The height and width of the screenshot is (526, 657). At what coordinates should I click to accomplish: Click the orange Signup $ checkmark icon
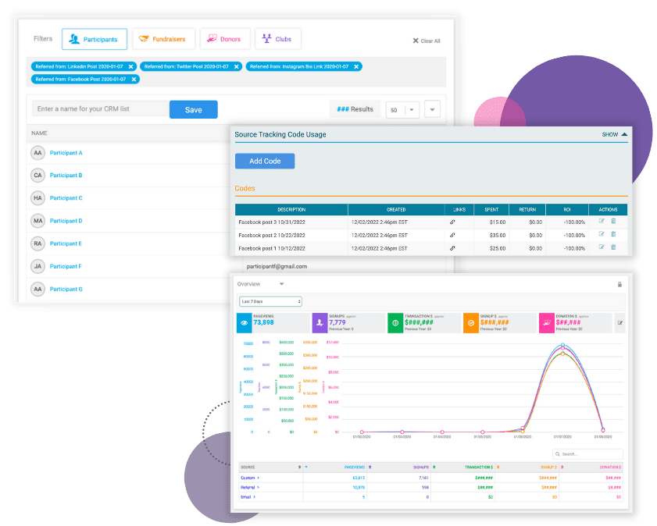click(471, 323)
